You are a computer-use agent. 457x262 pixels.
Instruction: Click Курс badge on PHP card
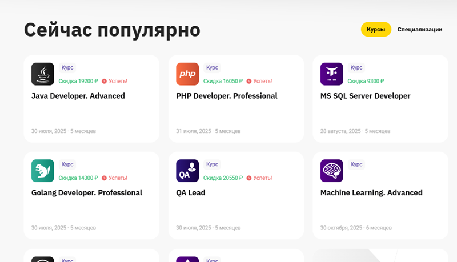(212, 67)
